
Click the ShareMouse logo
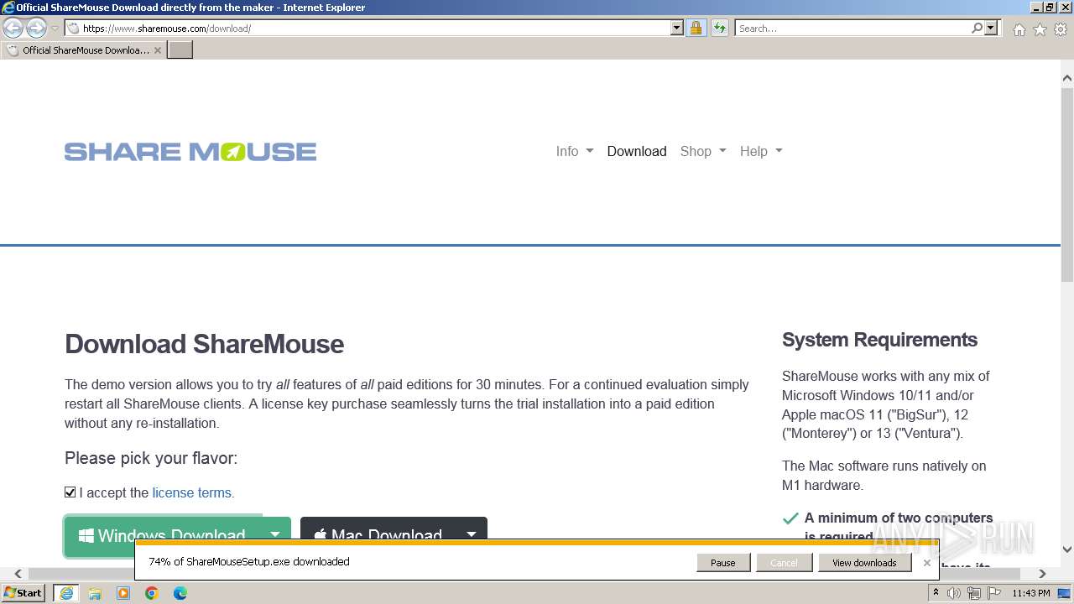(190, 152)
